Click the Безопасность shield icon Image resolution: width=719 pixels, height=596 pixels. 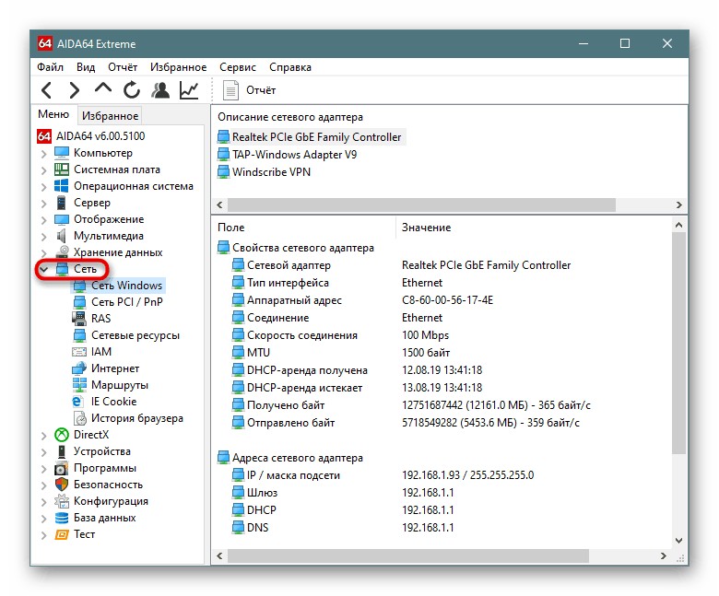(x=62, y=485)
